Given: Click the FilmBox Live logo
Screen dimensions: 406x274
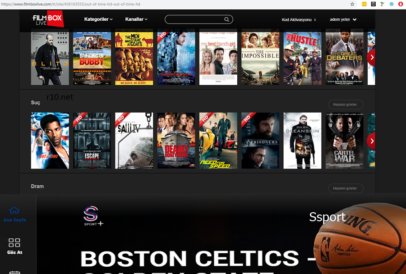Looking at the screenshot, I should click(48, 18).
